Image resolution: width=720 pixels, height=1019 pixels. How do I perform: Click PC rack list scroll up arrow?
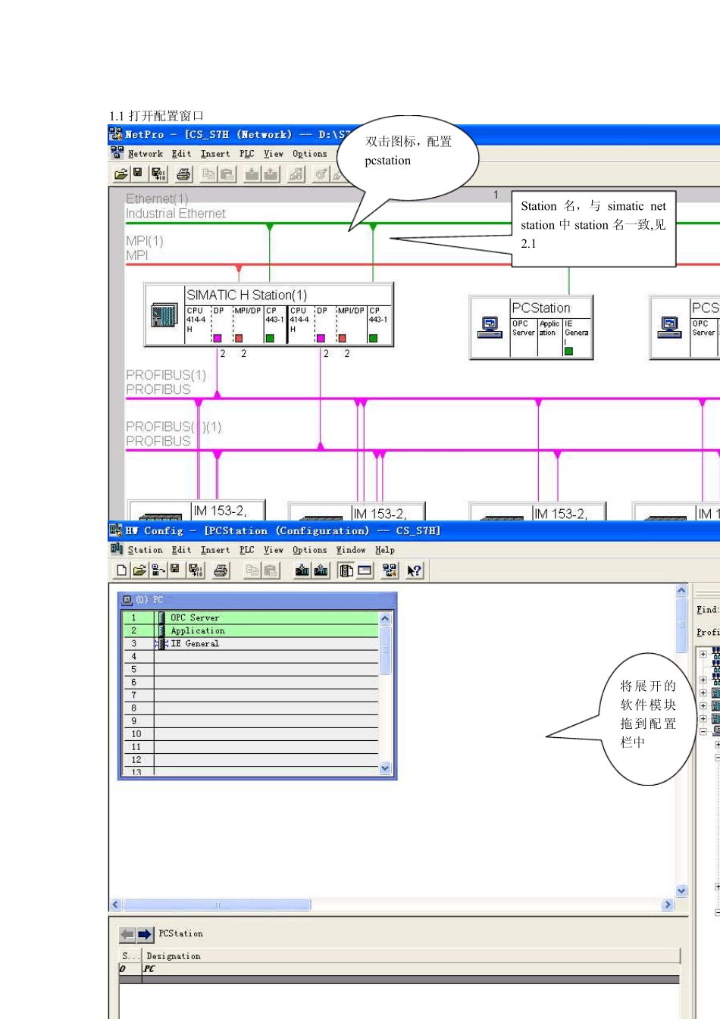[x=385, y=618]
